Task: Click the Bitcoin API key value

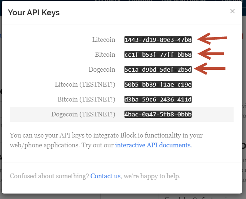Action: pyautogui.click(x=158, y=55)
